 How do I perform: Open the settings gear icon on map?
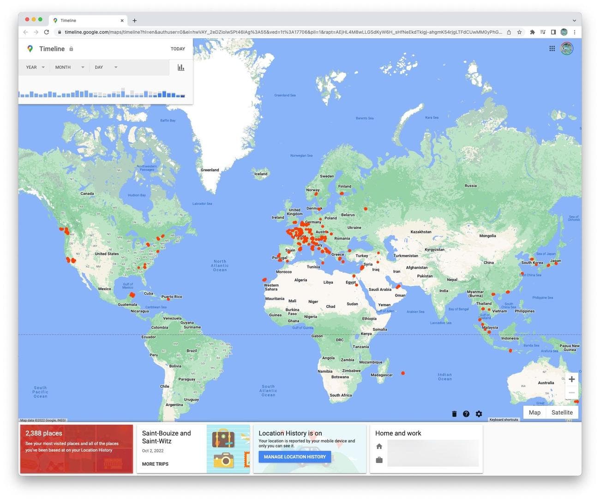pyautogui.click(x=479, y=414)
